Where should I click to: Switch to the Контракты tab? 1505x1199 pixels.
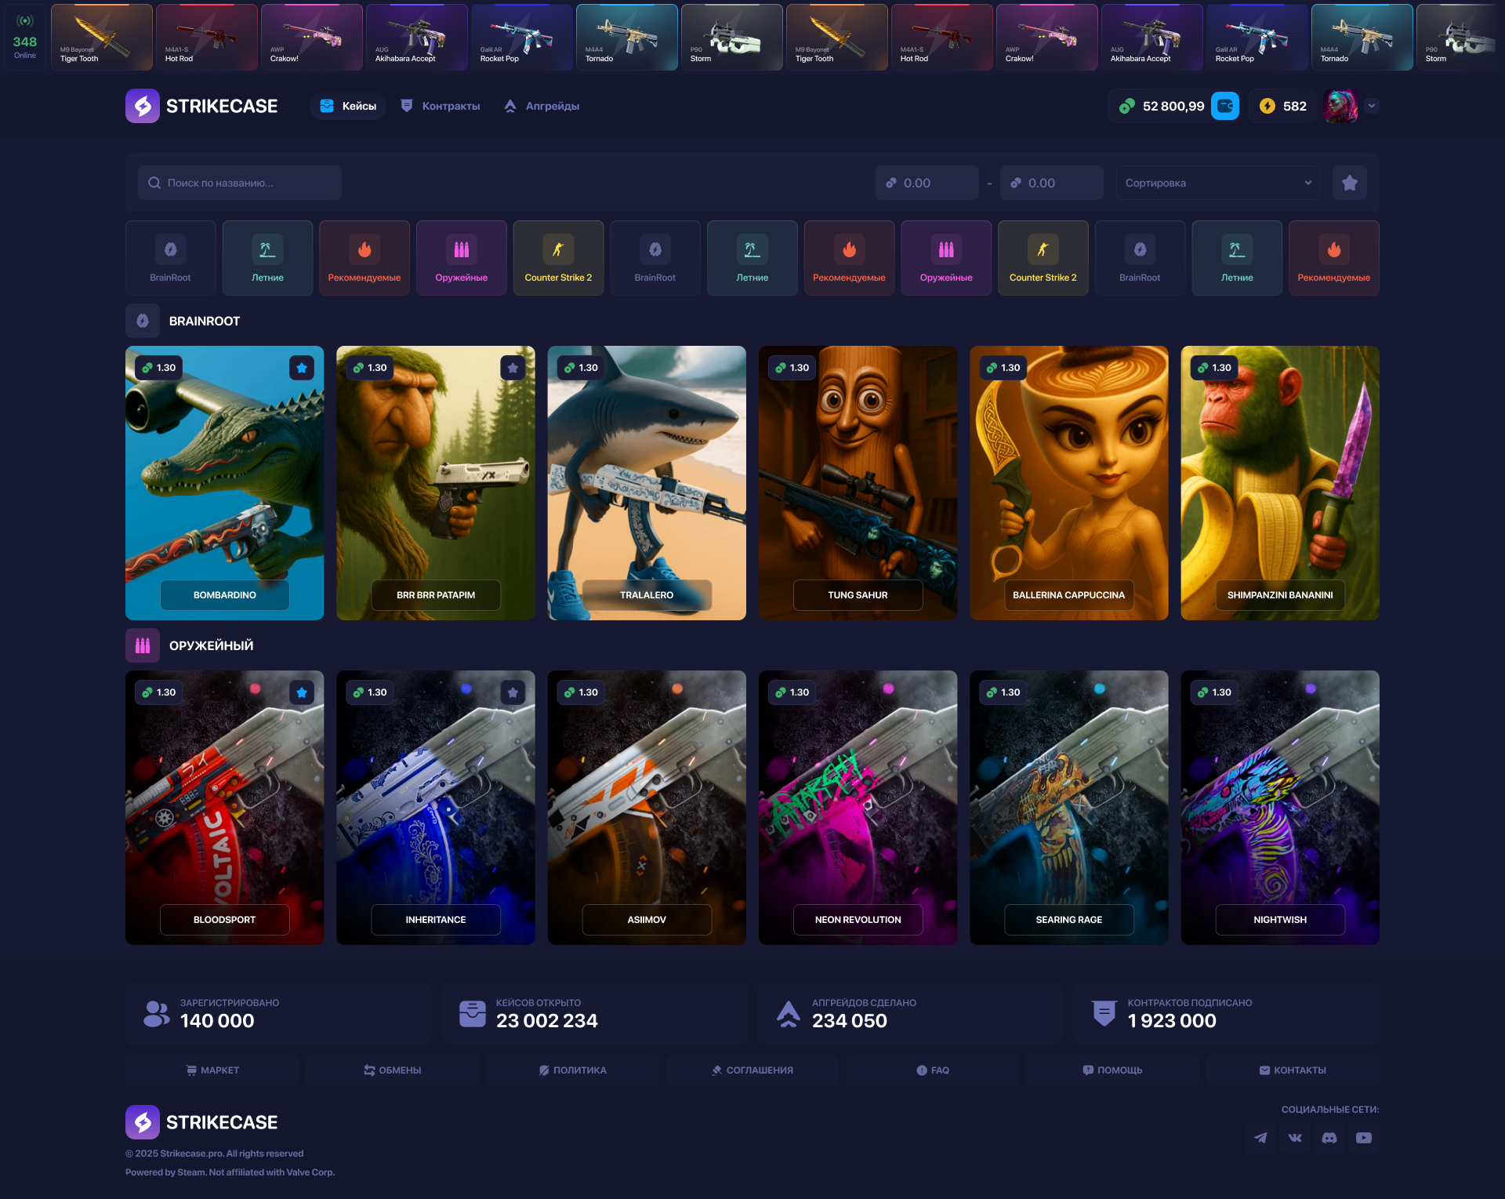coord(440,106)
